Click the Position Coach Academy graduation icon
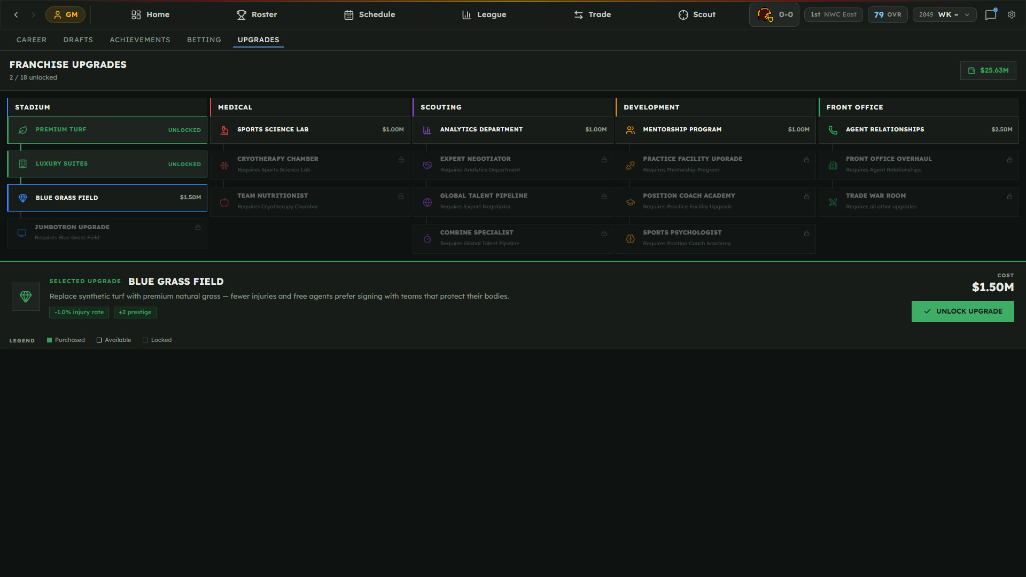 pos(630,202)
